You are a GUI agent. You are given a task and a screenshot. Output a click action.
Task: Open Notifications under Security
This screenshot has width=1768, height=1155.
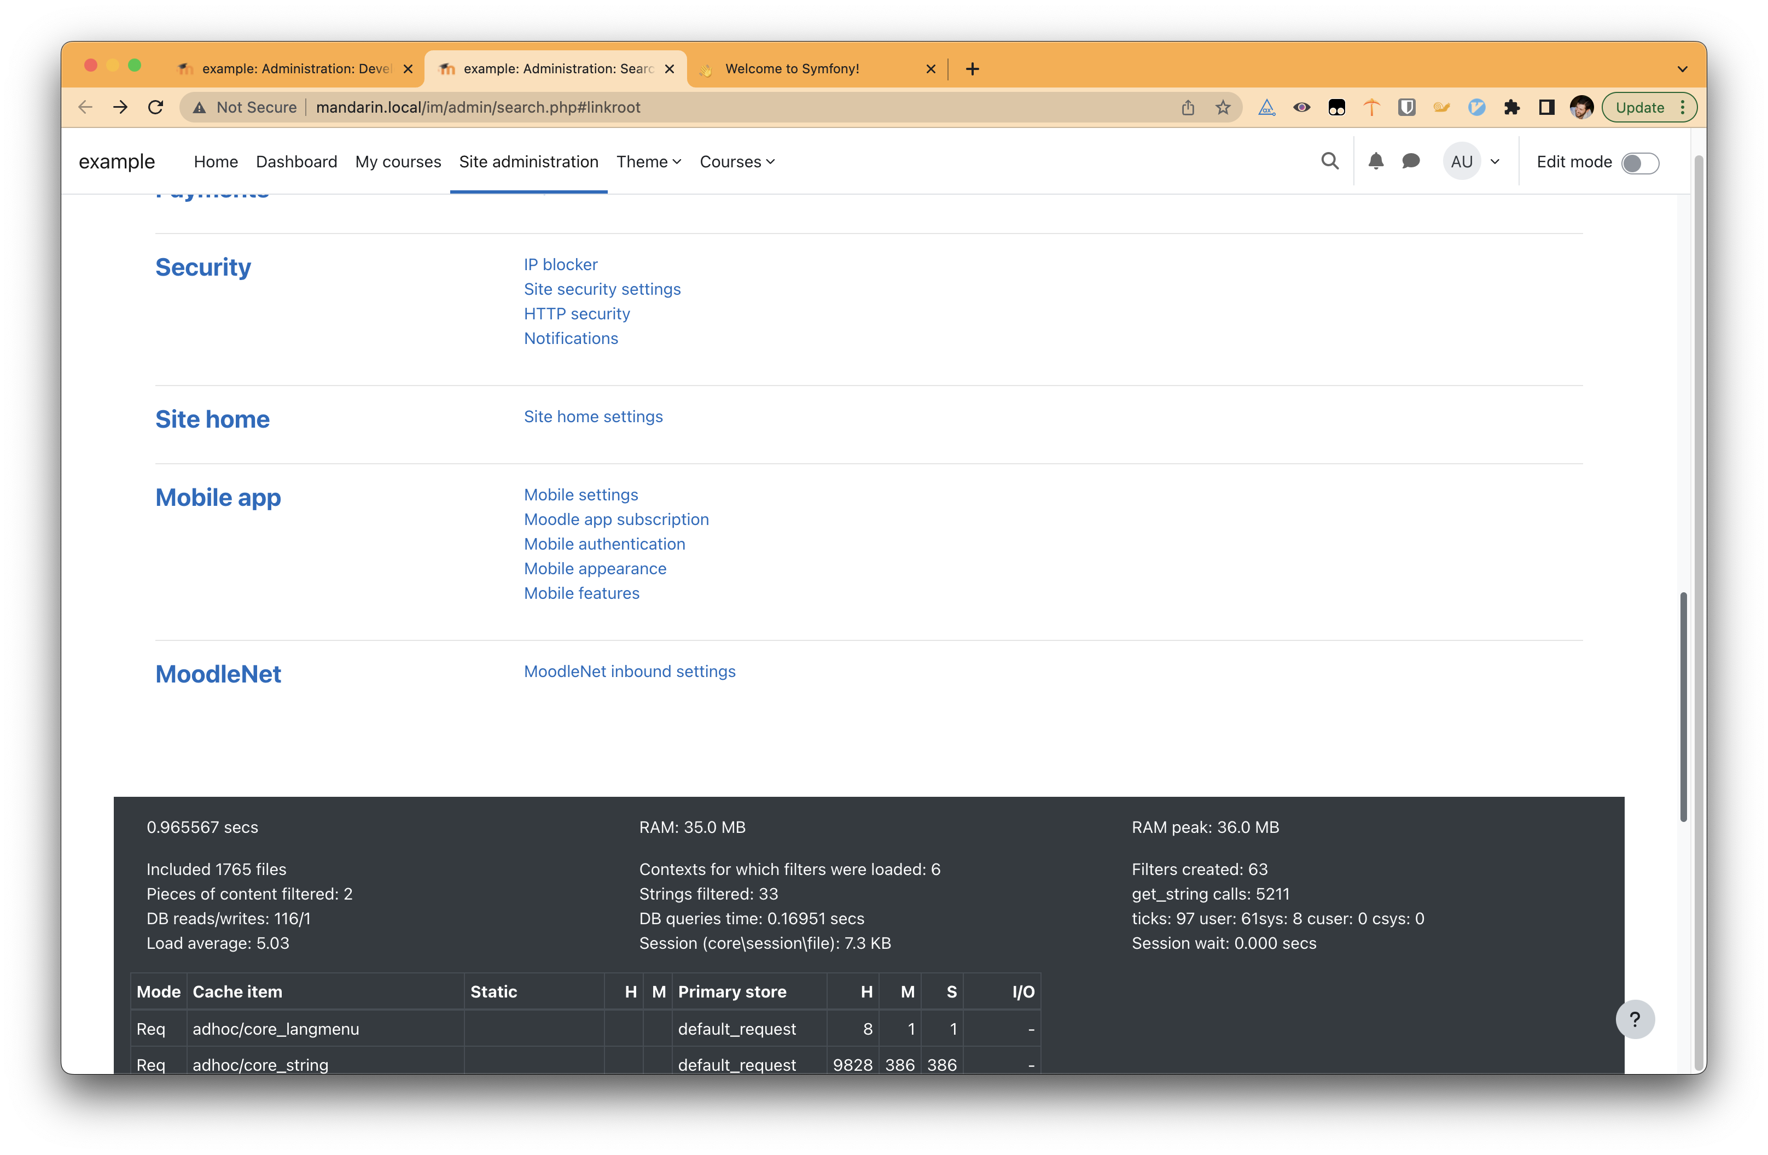571,338
